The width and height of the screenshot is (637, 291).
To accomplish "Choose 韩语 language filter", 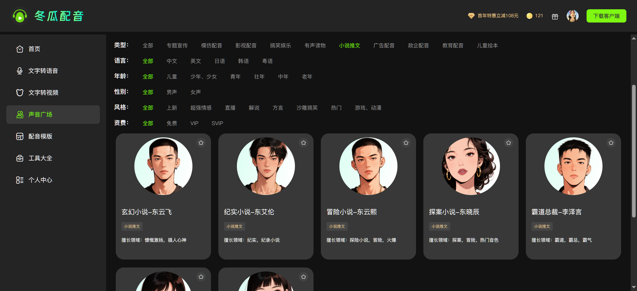I will pos(244,61).
